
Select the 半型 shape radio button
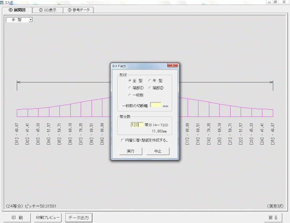pos(150,81)
